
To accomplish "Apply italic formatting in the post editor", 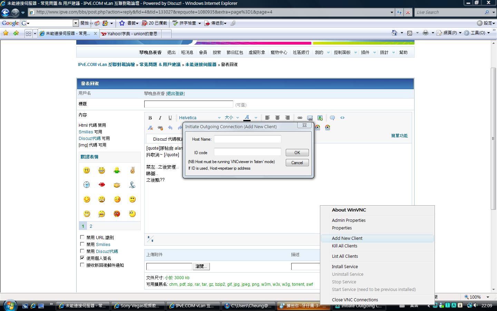I will coord(160,118).
